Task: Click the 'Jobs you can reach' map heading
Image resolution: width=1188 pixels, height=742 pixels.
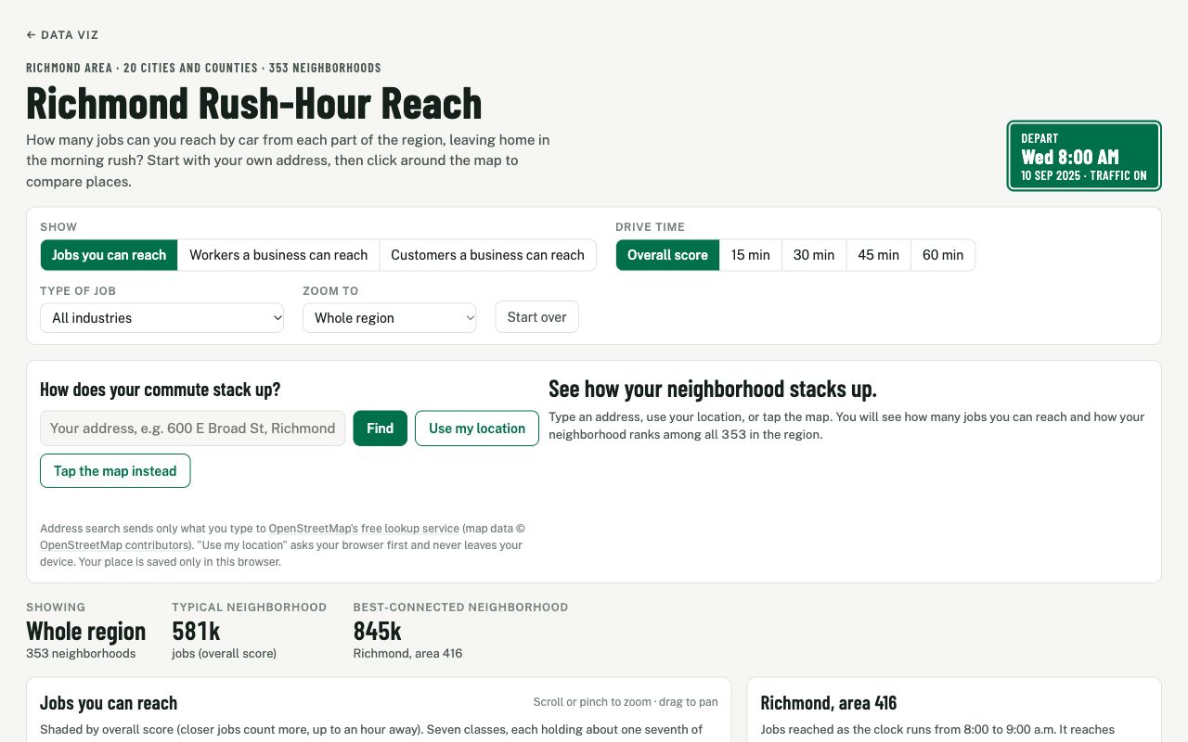Action: tap(109, 703)
